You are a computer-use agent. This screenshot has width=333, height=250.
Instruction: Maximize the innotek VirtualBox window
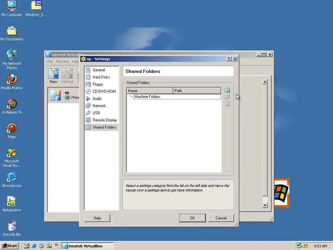(x=264, y=55)
